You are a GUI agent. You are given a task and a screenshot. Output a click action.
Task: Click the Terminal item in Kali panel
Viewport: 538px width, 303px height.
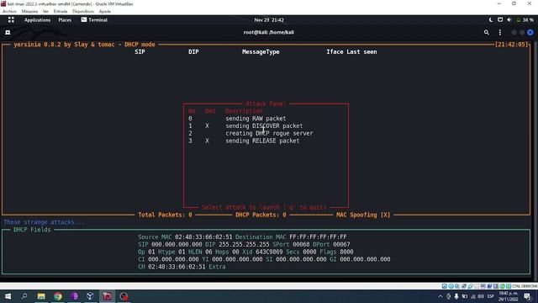[94, 20]
